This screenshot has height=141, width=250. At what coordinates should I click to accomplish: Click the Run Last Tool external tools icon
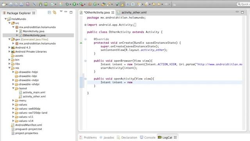click(x=81, y=4)
